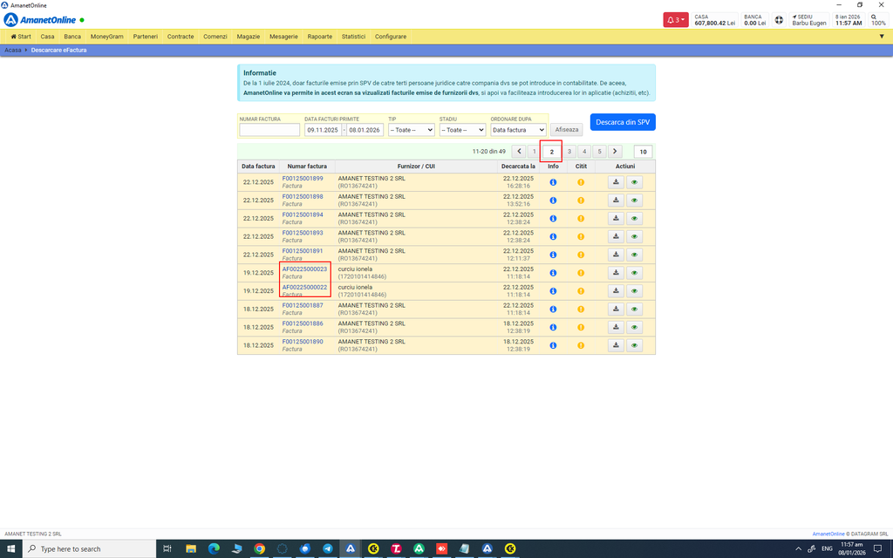Screen dimensions: 893x558
Task: Click the Descarca din SPV button
Action: point(623,122)
